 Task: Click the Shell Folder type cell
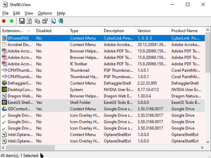[x=80, y=103]
